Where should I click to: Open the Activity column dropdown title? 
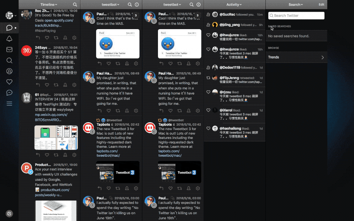coord(234,5)
